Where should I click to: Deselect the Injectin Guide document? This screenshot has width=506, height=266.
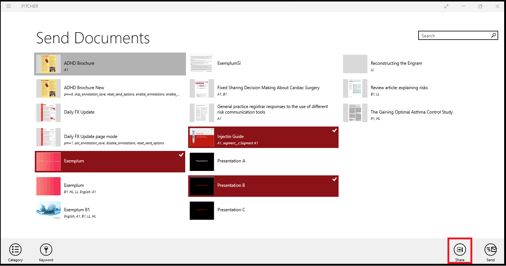263,137
